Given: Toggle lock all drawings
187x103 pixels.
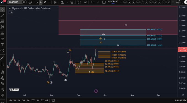Looking at the screenshot, I should [2, 84].
